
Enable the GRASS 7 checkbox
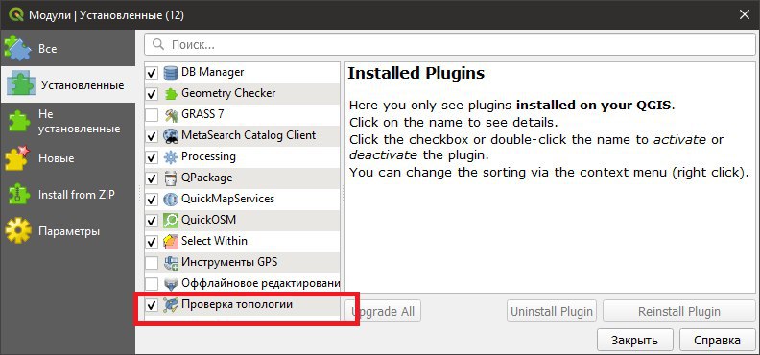(x=153, y=115)
